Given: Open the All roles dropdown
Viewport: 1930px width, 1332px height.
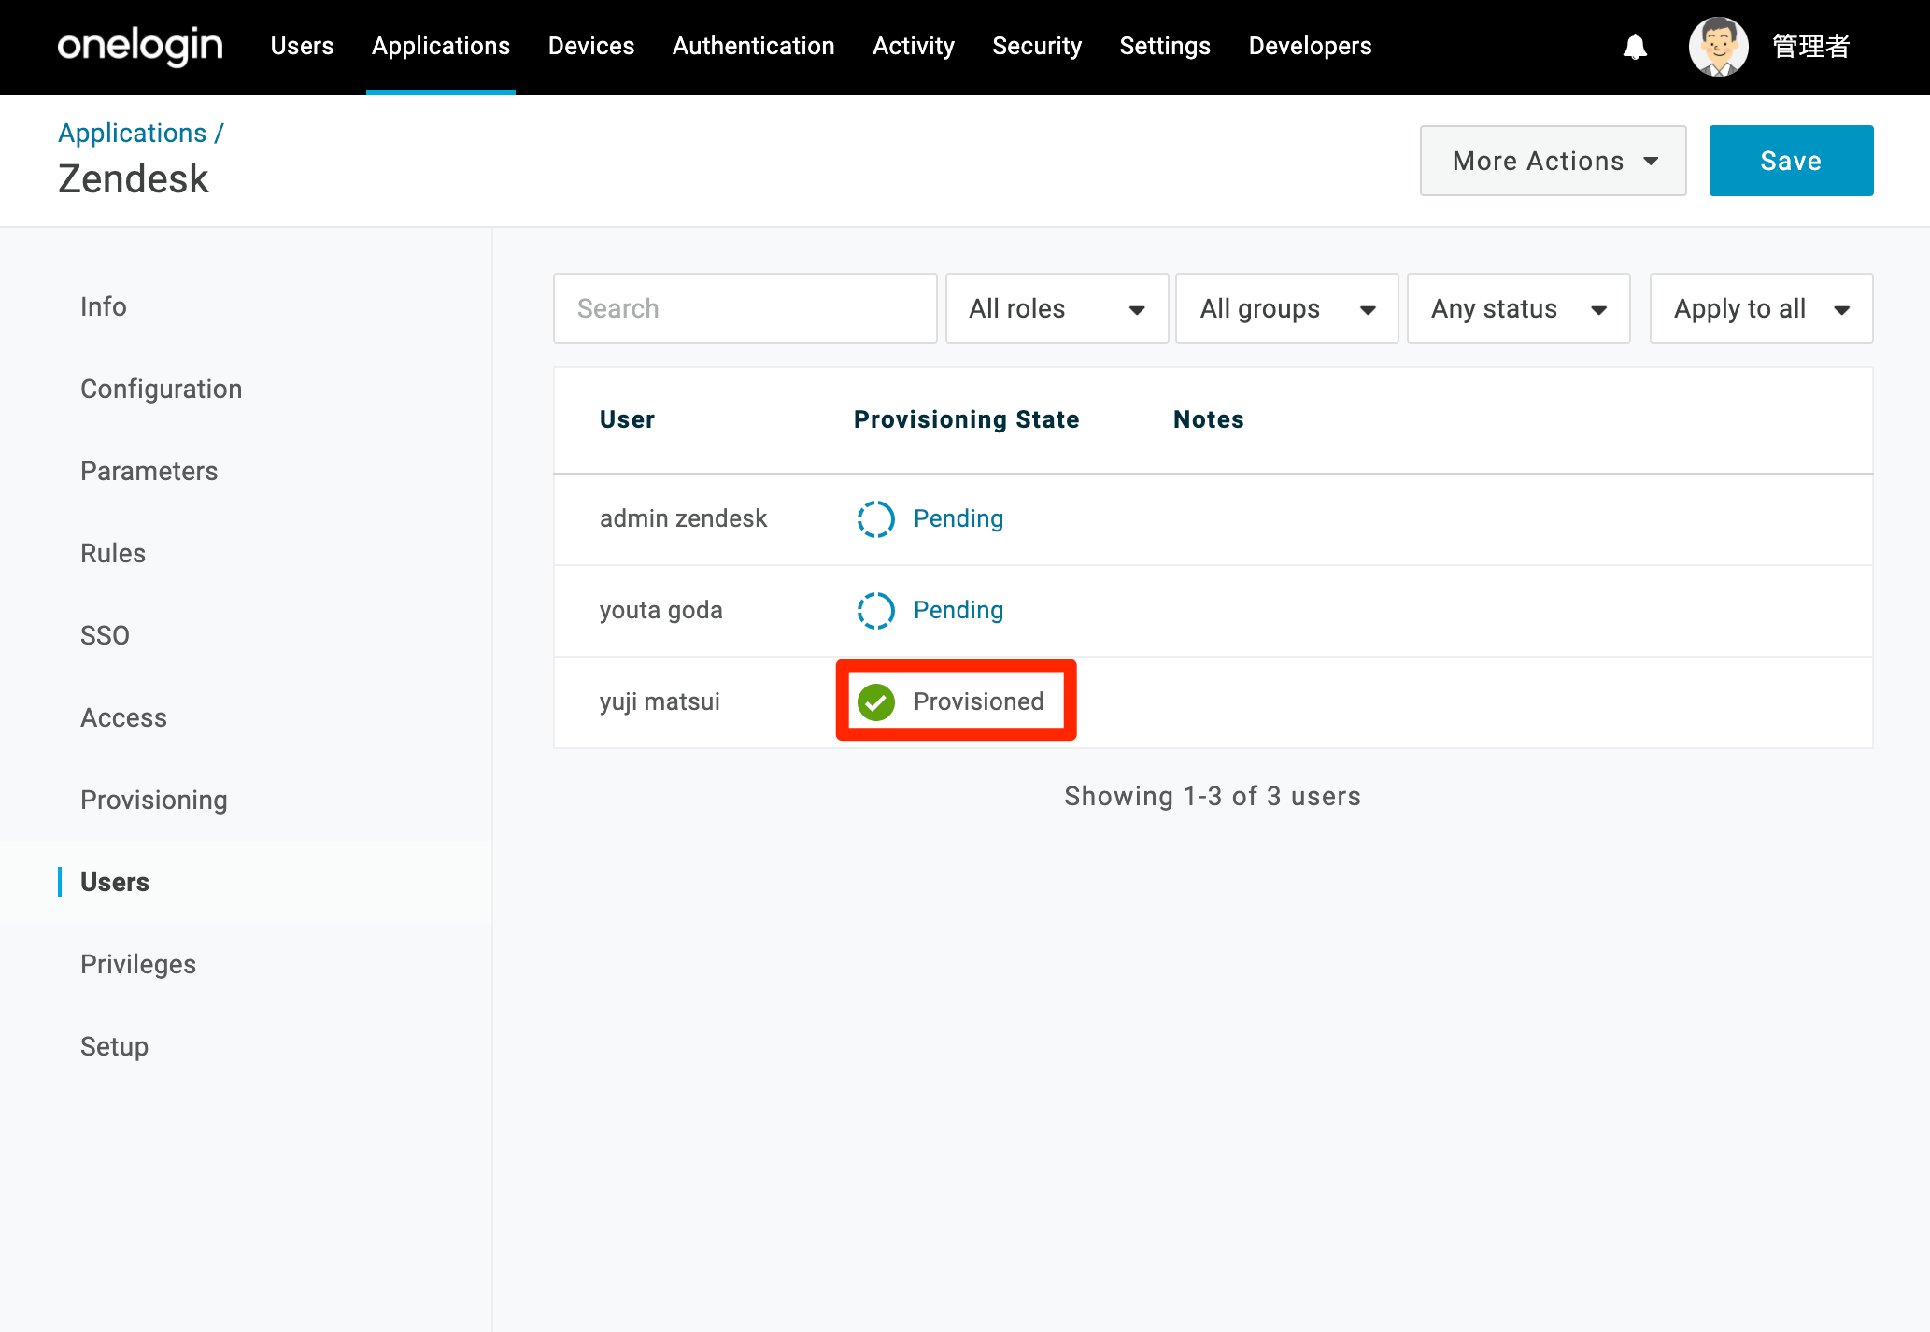Looking at the screenshot, I should pyautogui.click(x=1057, y=308).
